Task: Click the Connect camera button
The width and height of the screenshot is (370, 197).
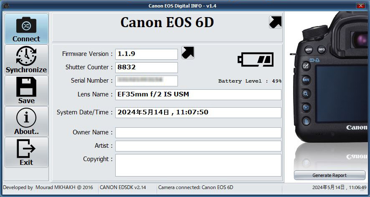Action: 26,28
